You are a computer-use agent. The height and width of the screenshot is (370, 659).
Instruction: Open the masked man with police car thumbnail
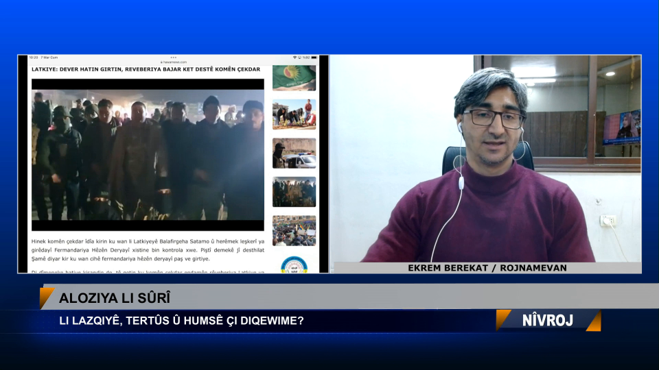[x=294, y=153]
